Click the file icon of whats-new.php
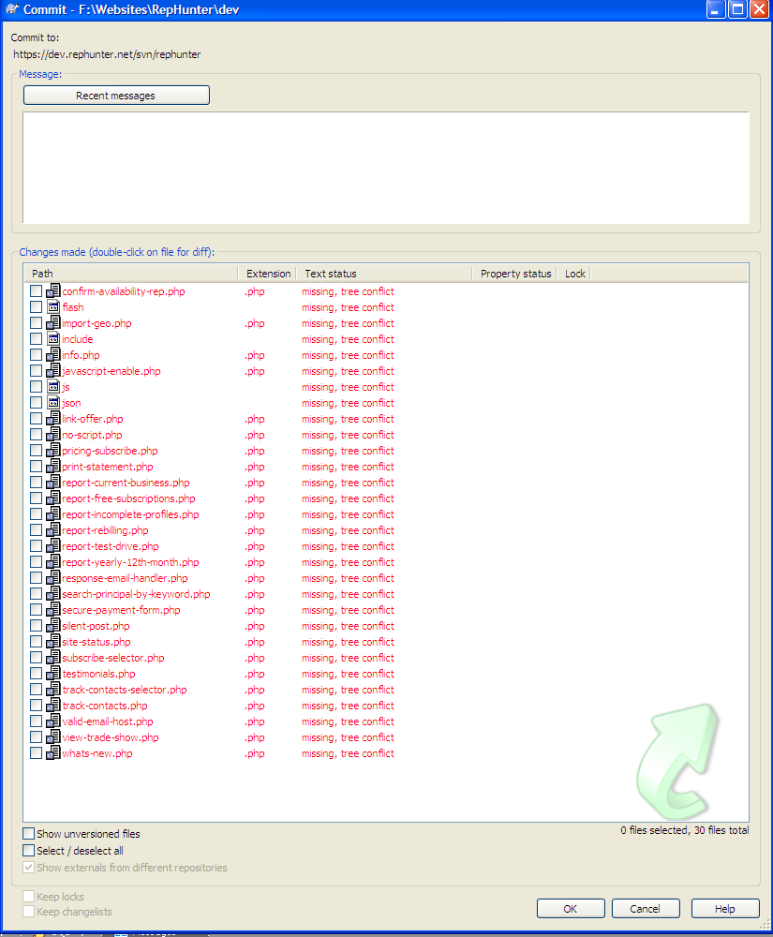This screenshot has height=937, width=773. pyautogui.click(x=53, y=753)
